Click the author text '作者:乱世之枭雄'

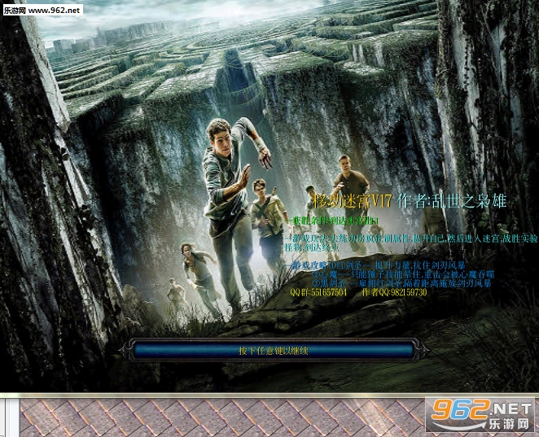(x=452, y=201)
